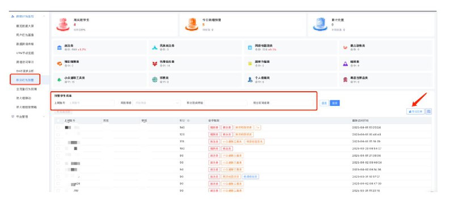The width and height of the screenshot is (454, 214).
Task: Toggle the select-all checkbox in table header
Action: coord(58,121)
